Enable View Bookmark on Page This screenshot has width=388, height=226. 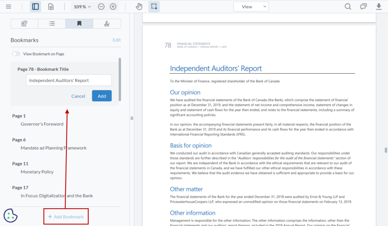click(16, 54)
